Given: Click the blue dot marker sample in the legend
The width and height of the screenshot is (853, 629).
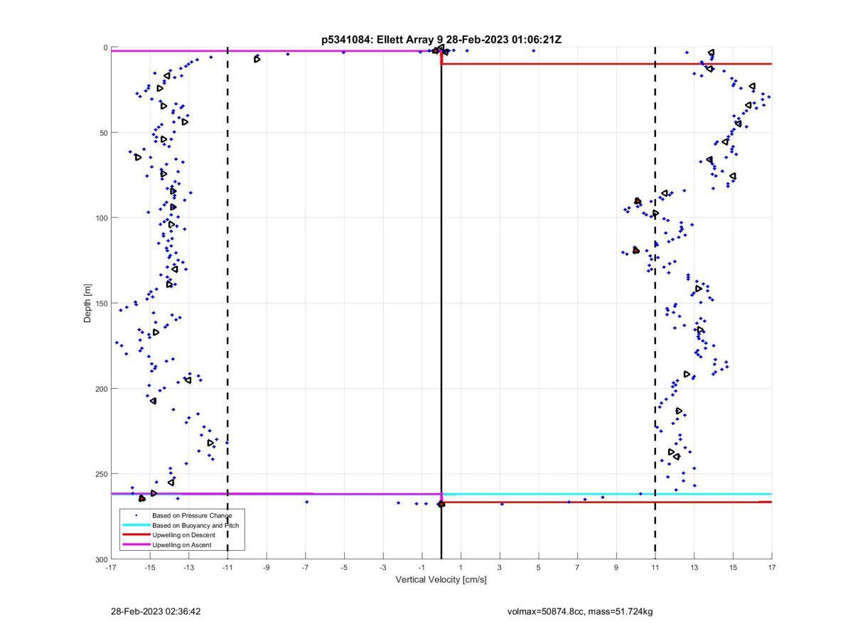Looking at the screenshot, I should 136,515.
